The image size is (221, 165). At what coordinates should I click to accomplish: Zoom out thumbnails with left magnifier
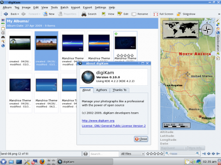click(167, 154)
